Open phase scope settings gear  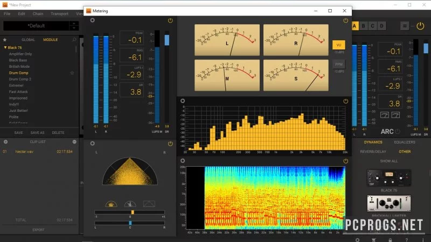coord(92,143)
